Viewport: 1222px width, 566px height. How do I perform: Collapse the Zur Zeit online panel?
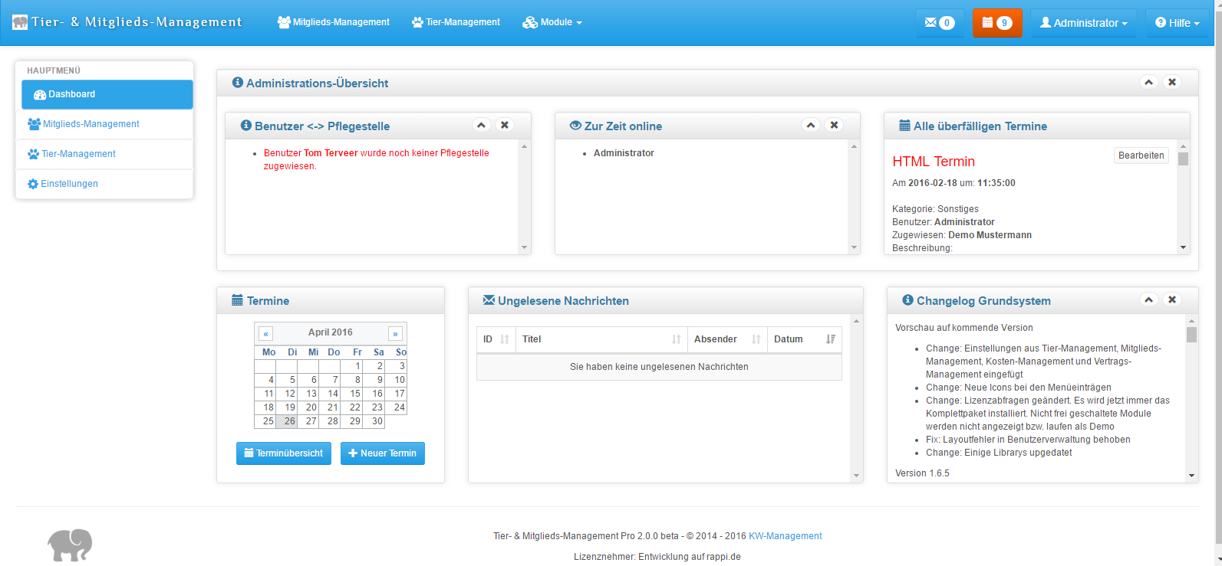pos(811,125)
